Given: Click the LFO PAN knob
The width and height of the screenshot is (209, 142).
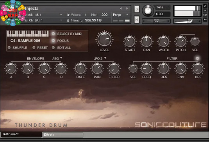Looking at the screenshot, I should click(x=97, y=68).
